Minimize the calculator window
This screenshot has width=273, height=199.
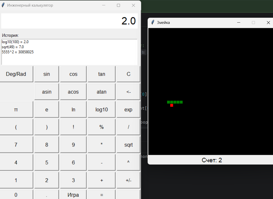[x=104, y=5]
